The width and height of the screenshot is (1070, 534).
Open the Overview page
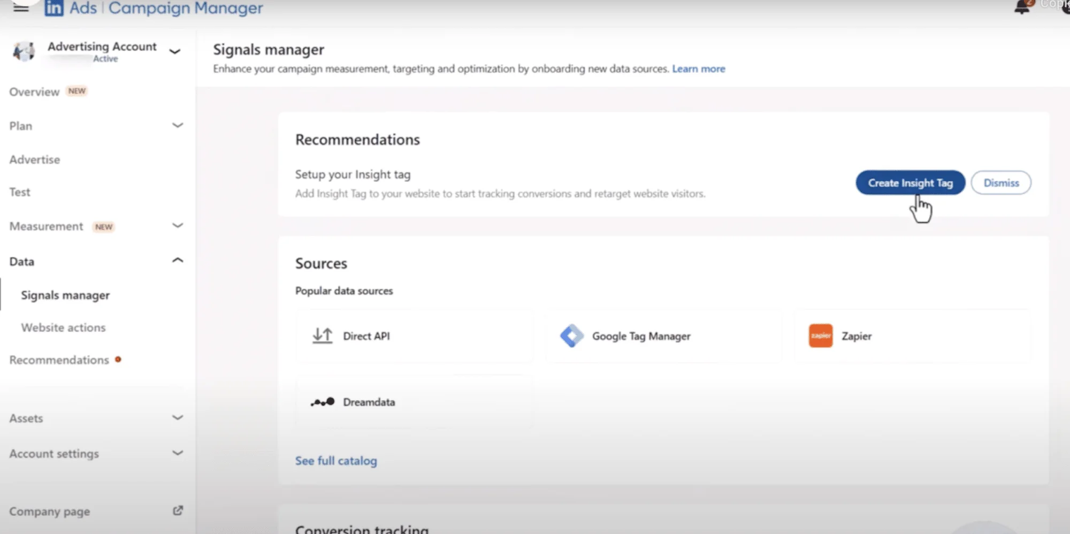click(34, 92)
